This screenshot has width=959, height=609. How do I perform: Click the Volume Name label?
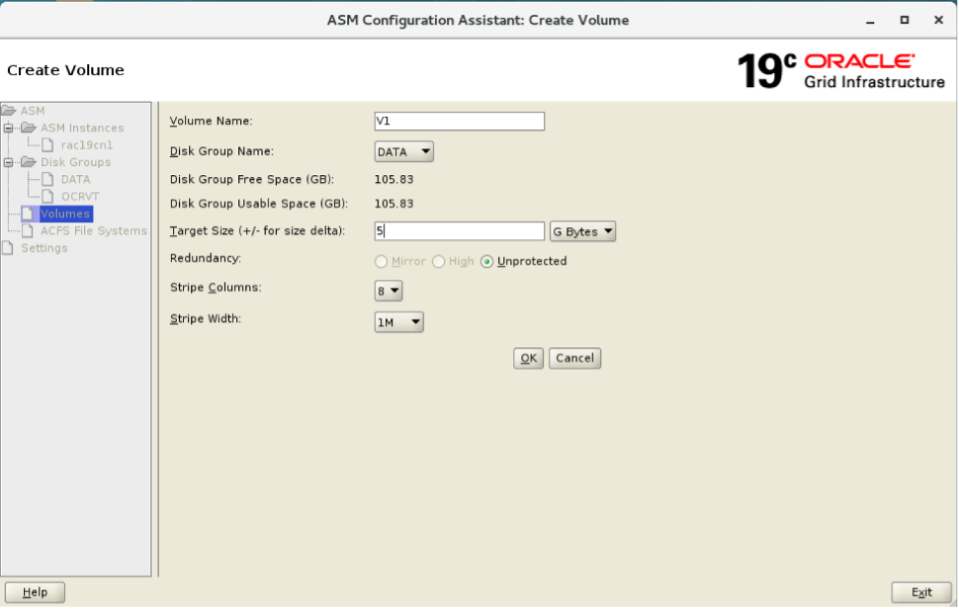[x=211, y=121]
